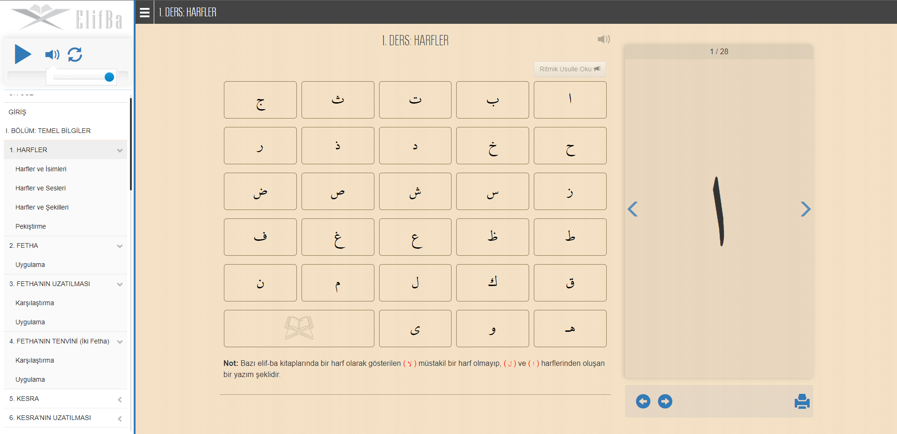The width and height of the screenshot is (897, 434).
Task: Collapse the 1. HARFLER section
Action: 120,150
